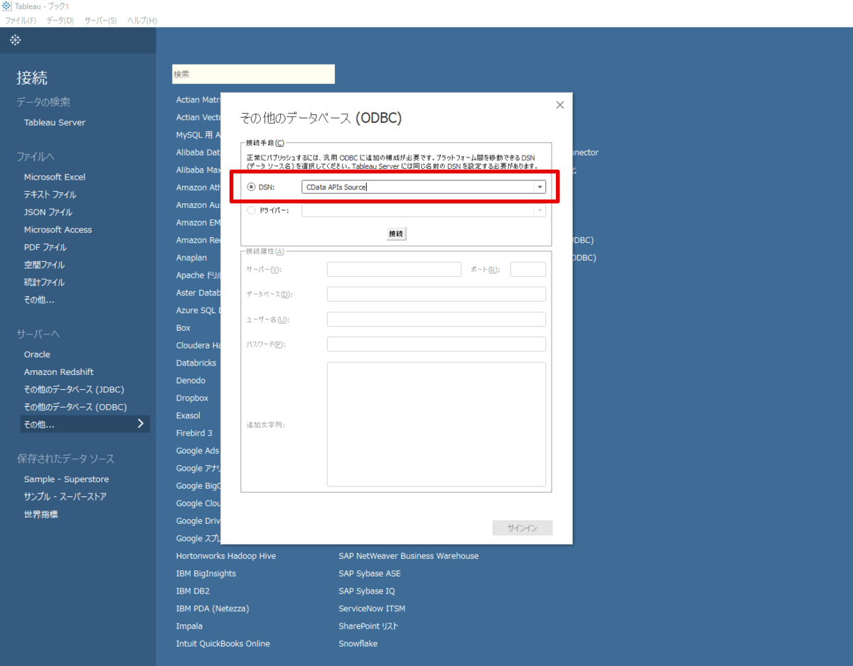853x666 pixels.
Task: Connect to Tableau Server
Action: [x=55, y=122]
